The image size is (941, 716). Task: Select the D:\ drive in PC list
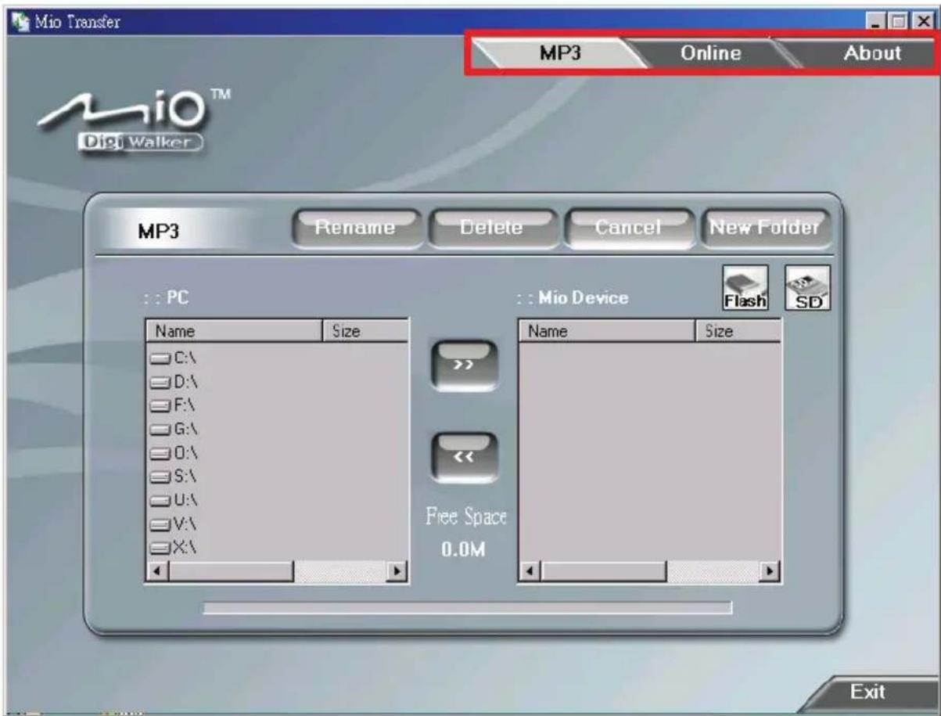[174, 382]
